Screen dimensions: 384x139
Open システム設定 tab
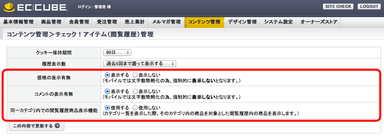point(278,22)
